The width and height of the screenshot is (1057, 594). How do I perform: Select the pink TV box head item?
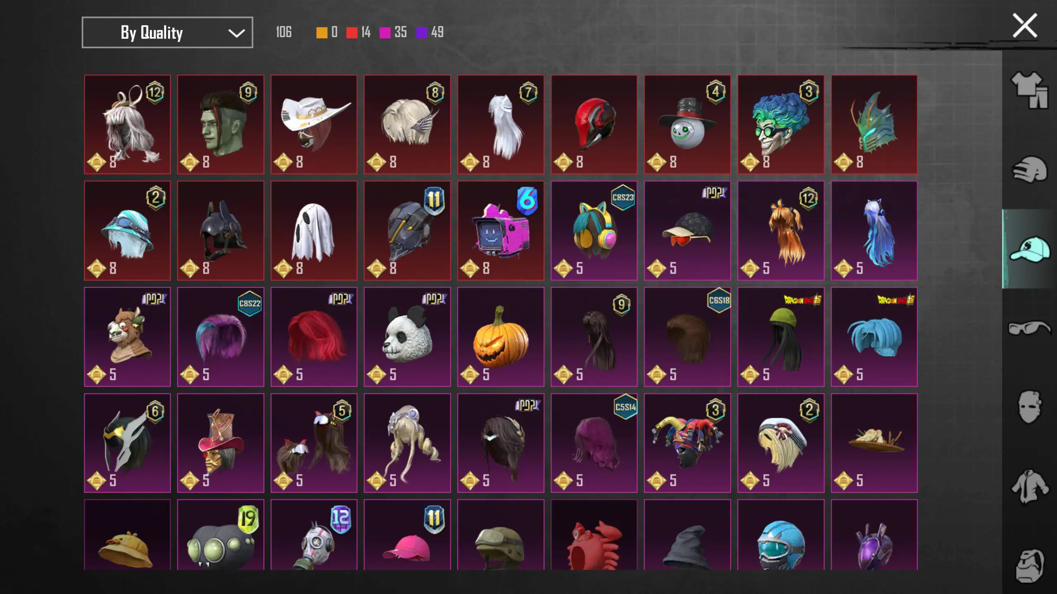coord(500,231)
